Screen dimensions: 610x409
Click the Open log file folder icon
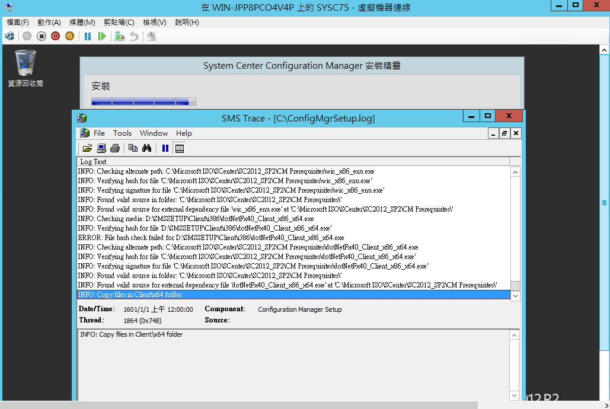pyautogui.click(x=87, y=148)
